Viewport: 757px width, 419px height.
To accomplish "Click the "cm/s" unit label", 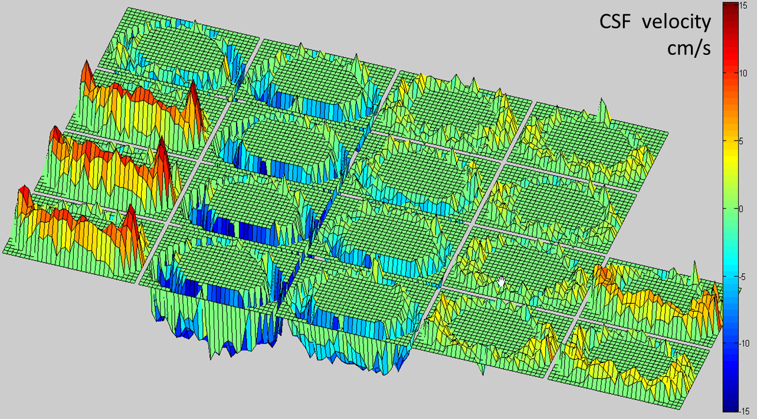I will (x=688, y=48).
